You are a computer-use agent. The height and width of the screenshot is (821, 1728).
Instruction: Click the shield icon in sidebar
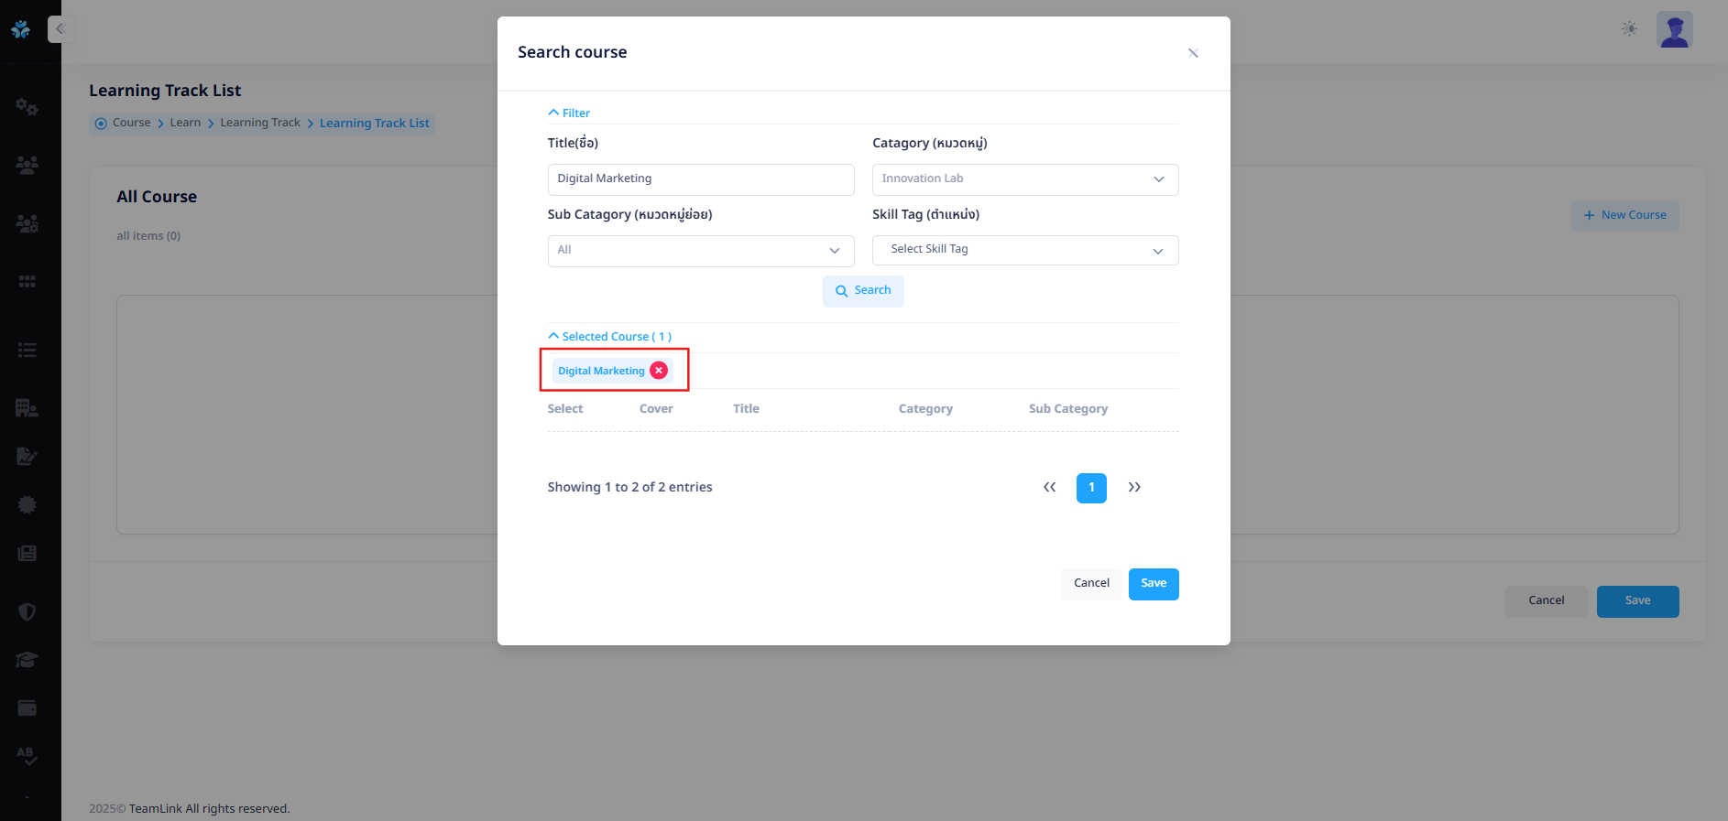click(x=27, y=611)
